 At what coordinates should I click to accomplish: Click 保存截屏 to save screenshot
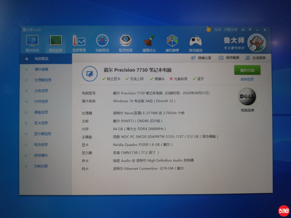tap(229, 58)
